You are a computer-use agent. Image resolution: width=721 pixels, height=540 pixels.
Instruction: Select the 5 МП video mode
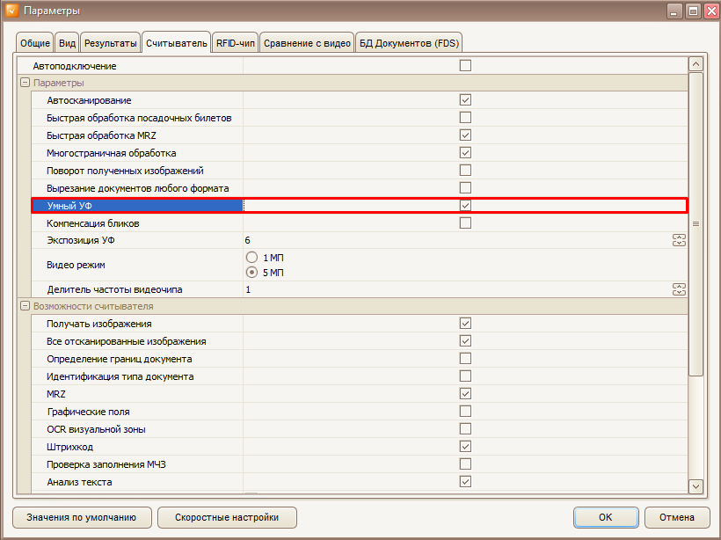pos(251,273)
